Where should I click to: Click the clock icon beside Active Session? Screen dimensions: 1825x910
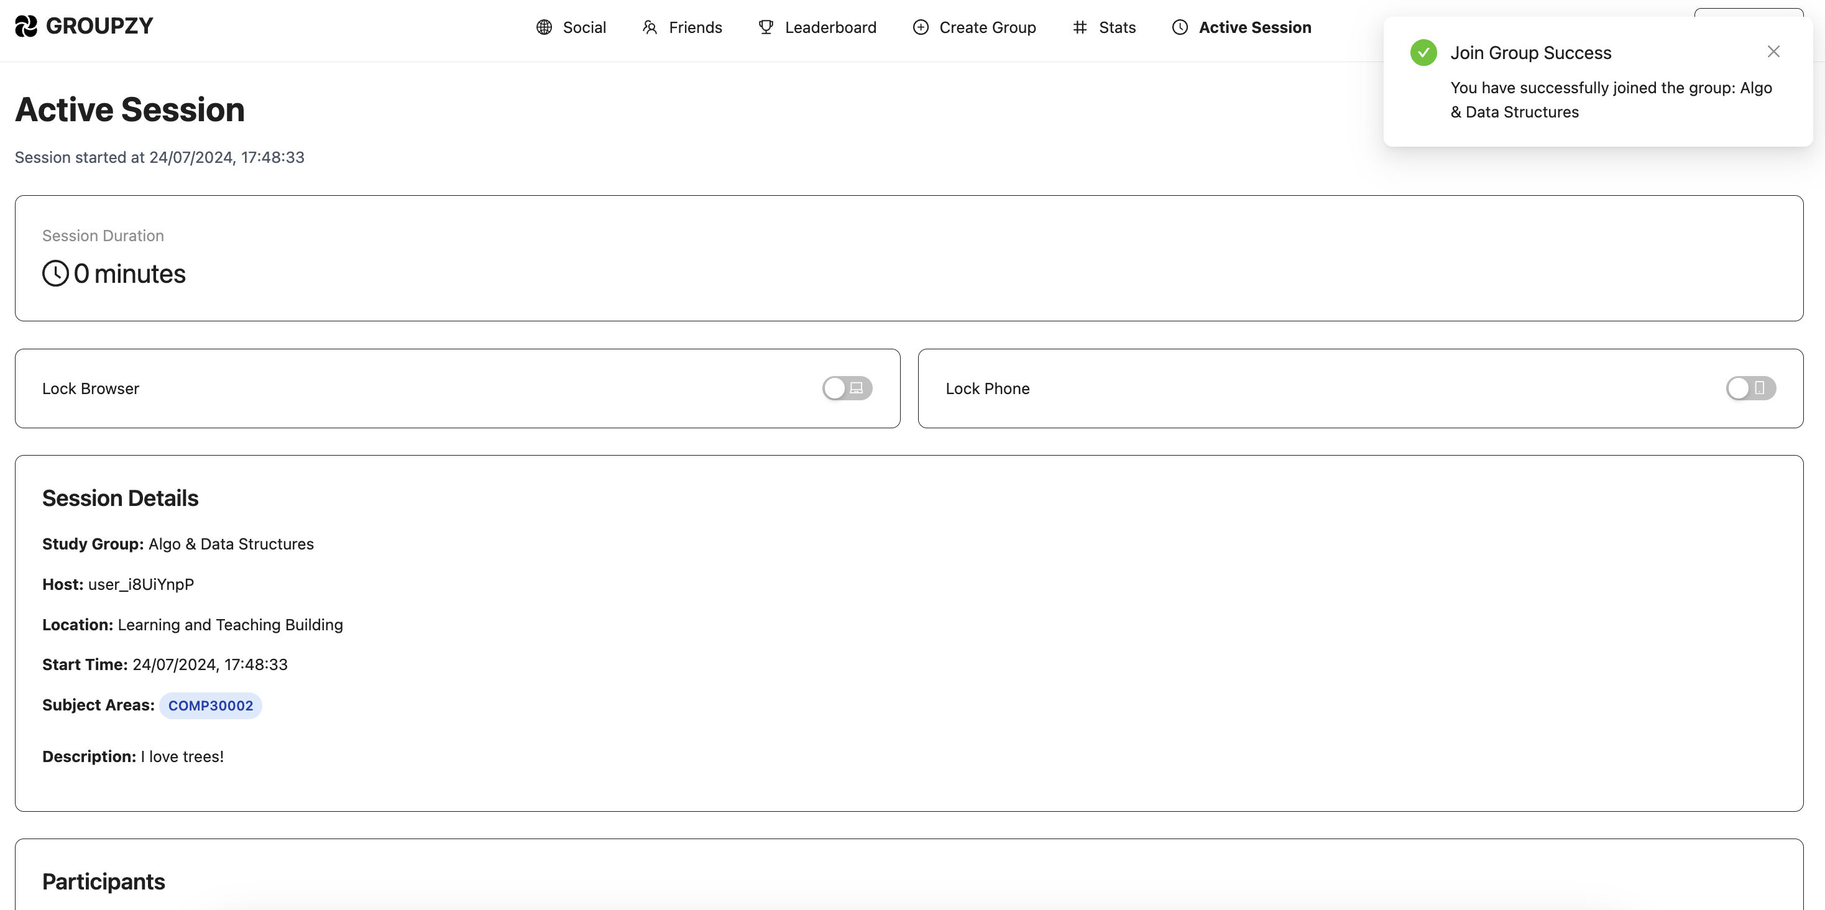pyautogui.click(x=1180, y=27)
